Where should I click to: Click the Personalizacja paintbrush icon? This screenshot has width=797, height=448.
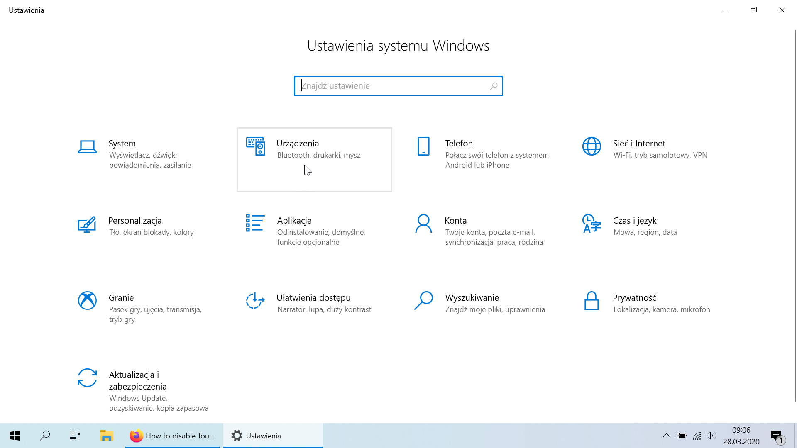point(87,224)
